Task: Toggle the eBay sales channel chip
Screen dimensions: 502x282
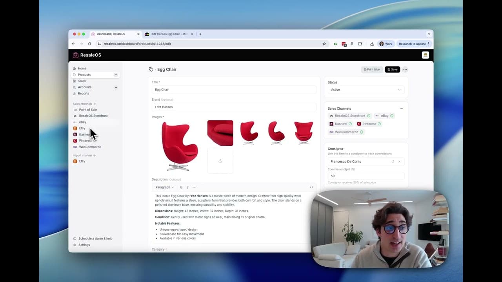Action: [x=384, y=116]
